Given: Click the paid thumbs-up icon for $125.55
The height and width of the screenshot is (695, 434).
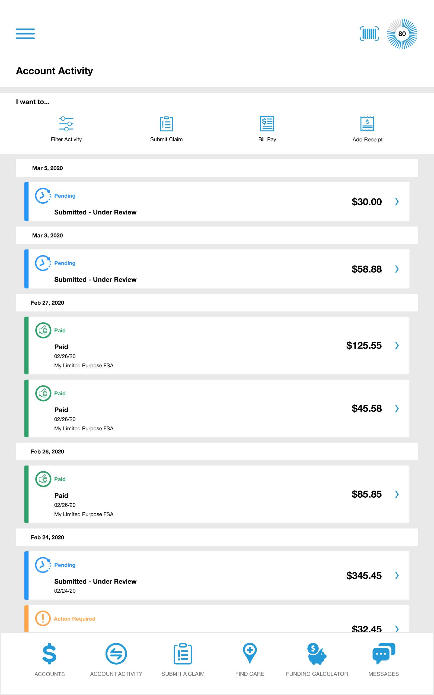Looking at the screenshot, I should tap(43, 330).
